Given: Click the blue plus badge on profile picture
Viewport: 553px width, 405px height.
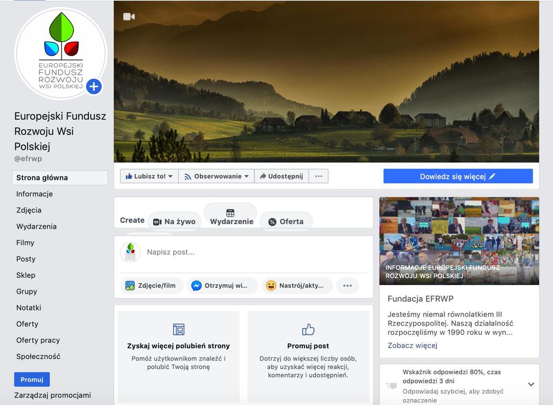Looking at the screenshot, I should (x=94, y=86).
